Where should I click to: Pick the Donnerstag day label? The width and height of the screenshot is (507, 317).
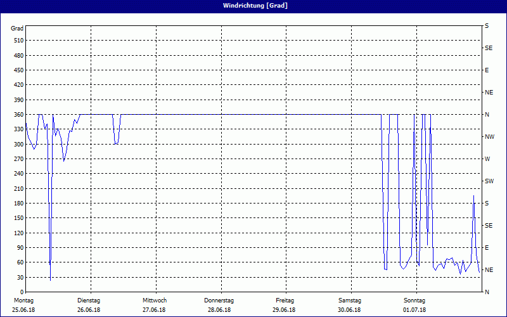219,301
